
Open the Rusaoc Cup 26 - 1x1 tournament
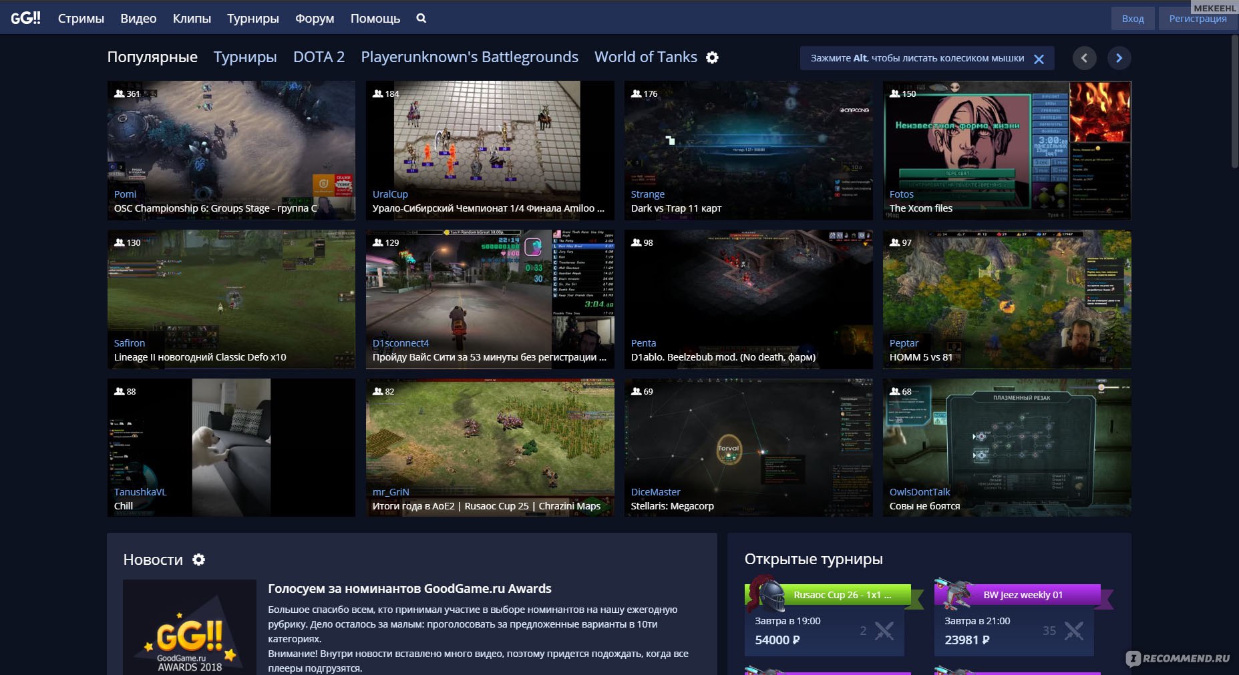point(842,595)
